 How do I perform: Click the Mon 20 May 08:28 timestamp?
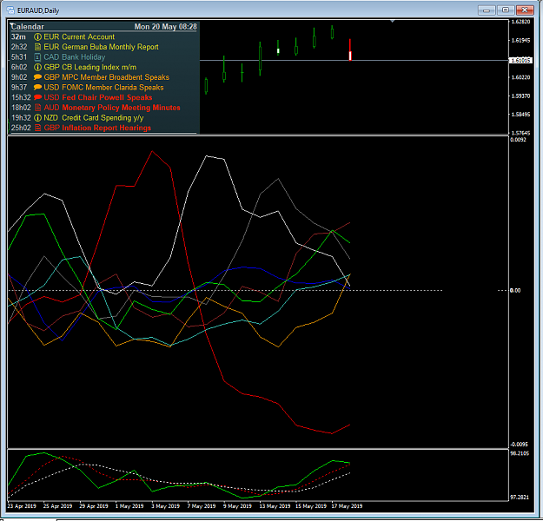pyautogui.click(x=166, y=27)
